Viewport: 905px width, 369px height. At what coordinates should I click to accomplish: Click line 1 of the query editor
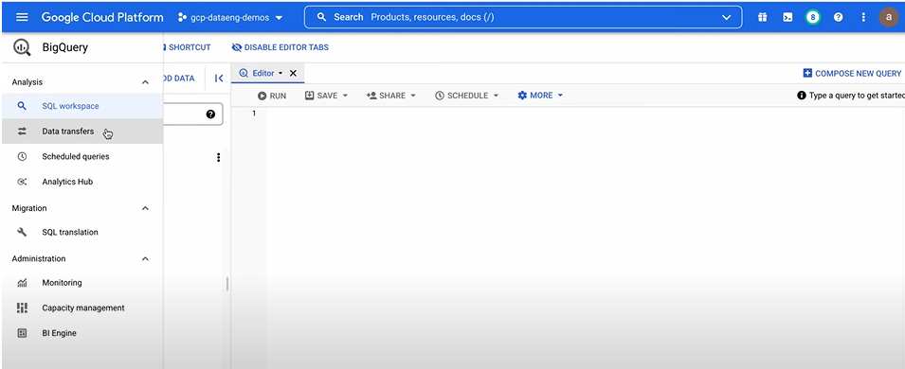[x=585, y=114]
